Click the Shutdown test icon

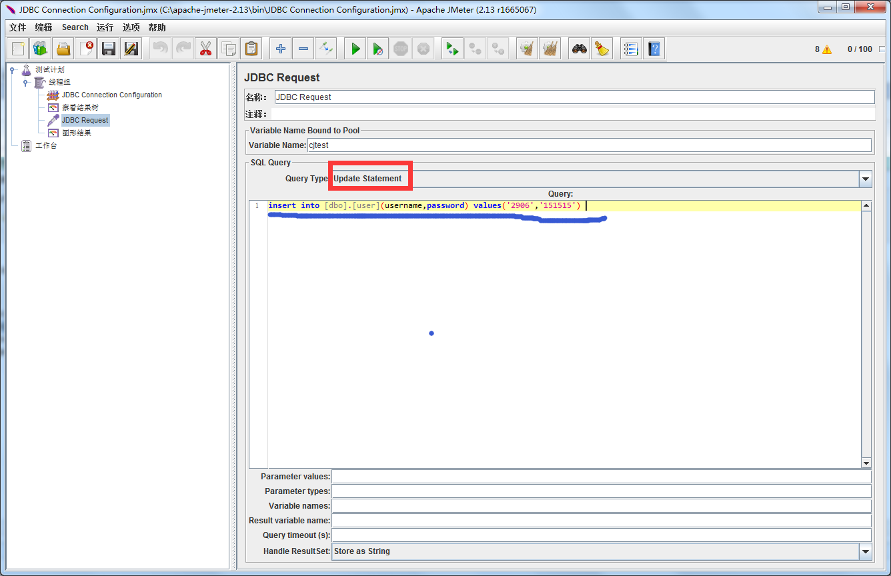(423, 49)
